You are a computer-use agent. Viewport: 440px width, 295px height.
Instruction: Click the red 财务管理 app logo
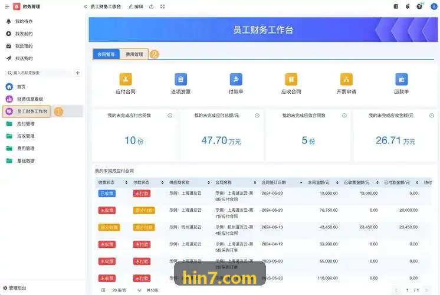17,6
